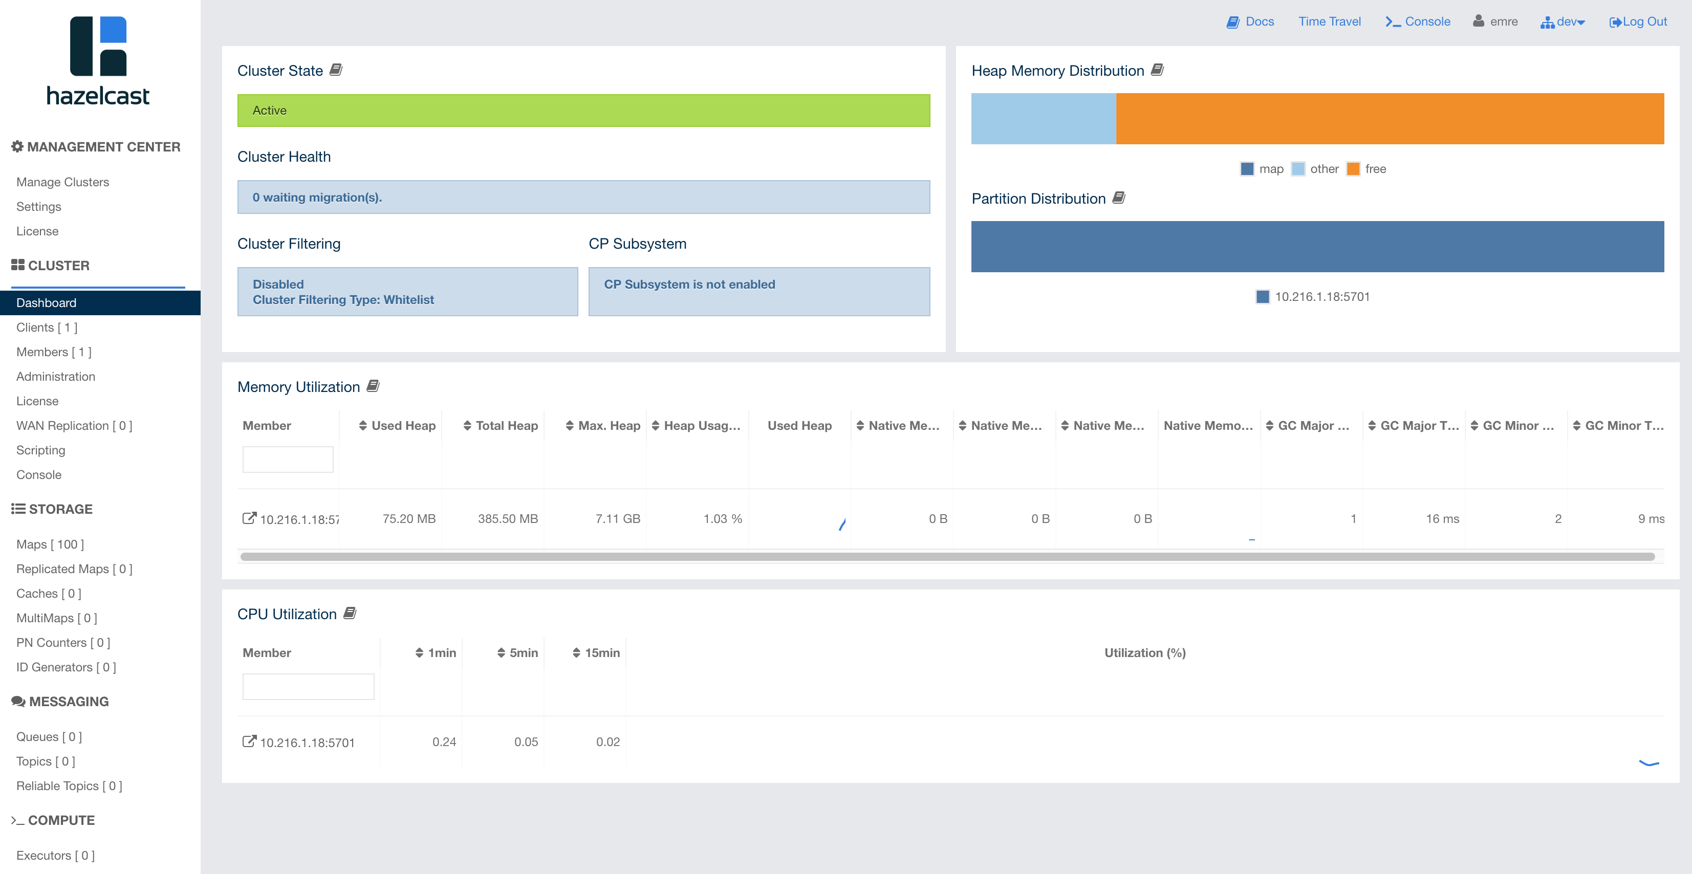
Task: Sort by Total Heap column
Action: [x=501, y=426]
